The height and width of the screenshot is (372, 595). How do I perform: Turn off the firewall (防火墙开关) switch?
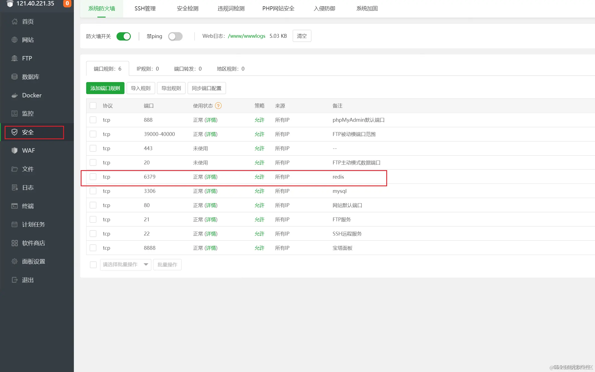pos(124,36)
